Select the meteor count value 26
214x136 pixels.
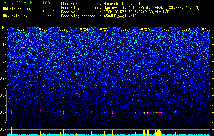click(49, 16)
